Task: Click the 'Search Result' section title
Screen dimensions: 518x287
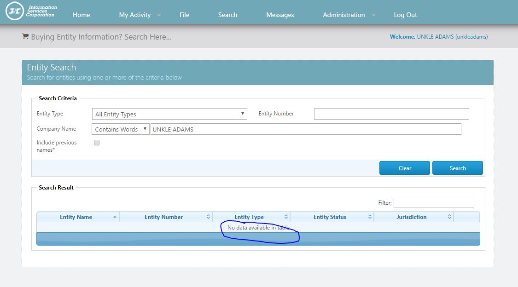Action: pos(56,187)
